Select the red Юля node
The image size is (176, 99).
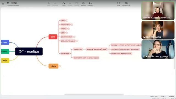(x=53, y=37)
